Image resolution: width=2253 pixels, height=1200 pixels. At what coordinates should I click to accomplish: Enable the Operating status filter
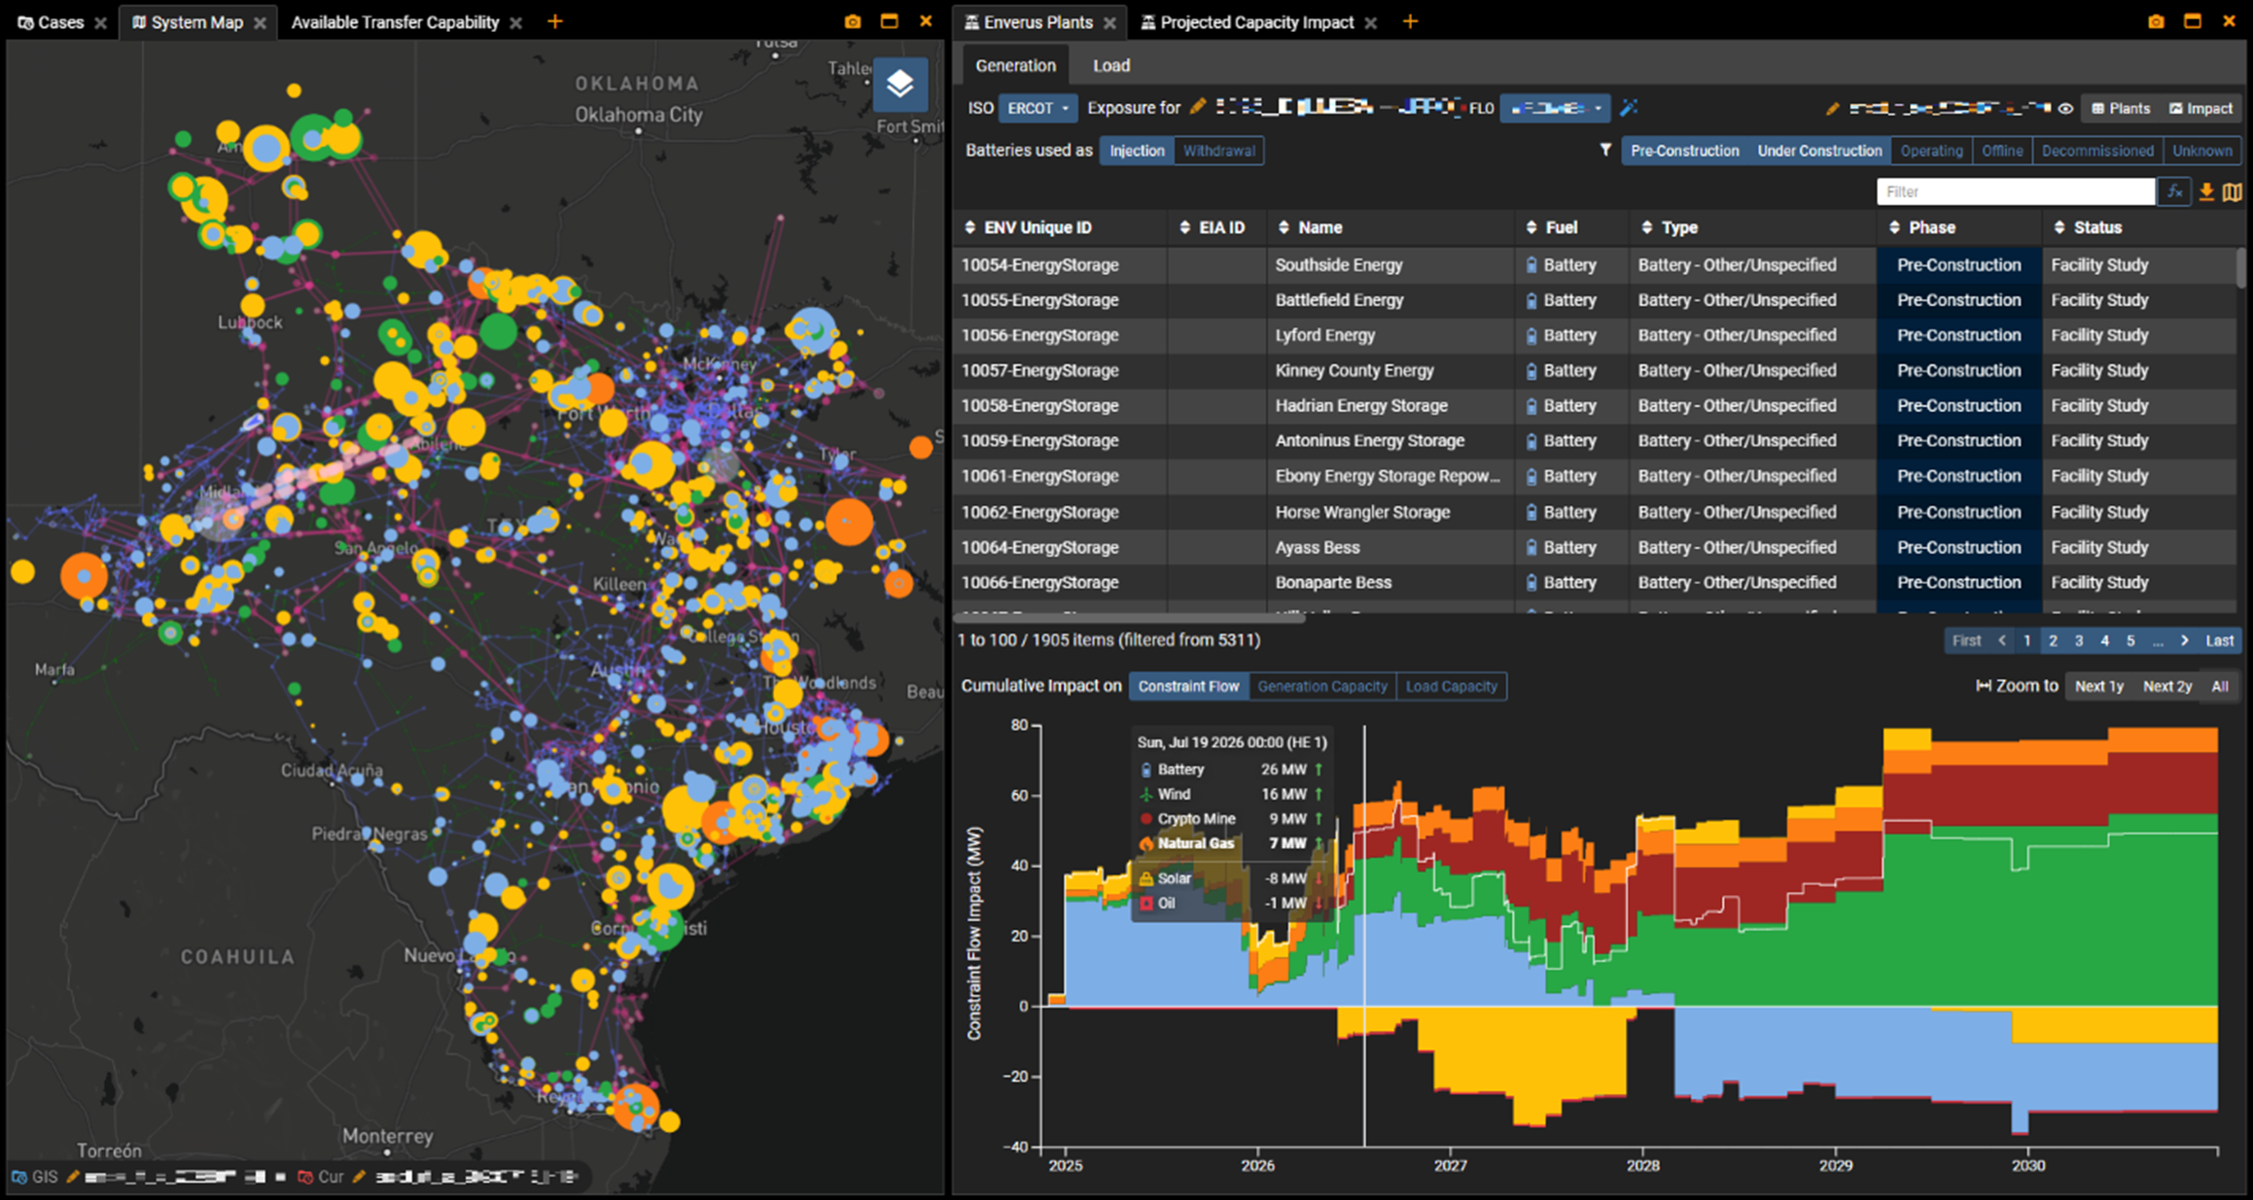tap(1931, 151)
